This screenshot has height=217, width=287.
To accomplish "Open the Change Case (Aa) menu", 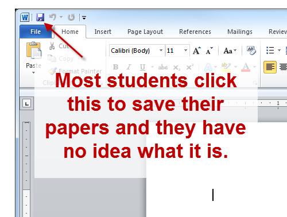I will pos(230,51).
